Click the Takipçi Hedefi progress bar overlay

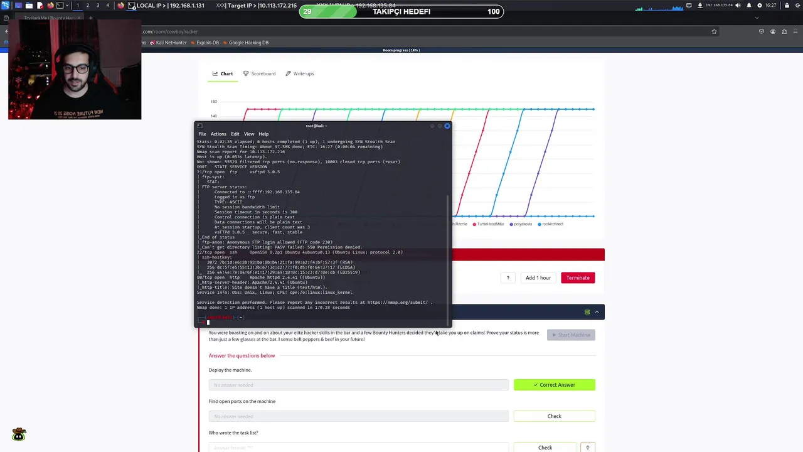[x=401, y=11]
